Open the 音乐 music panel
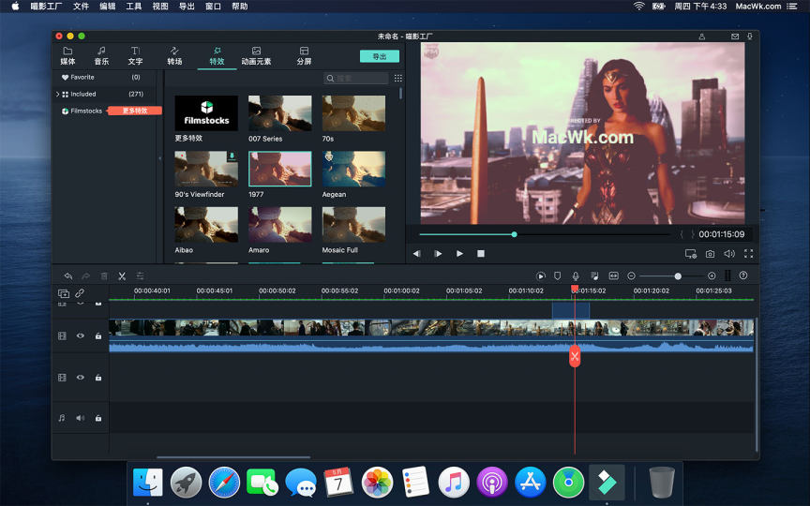 coord(101,56)
